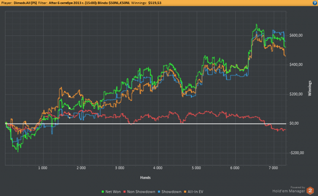This screenshot has width=318, height=196.
Task: Click the 6 000 x-axis label
Action: click(x=235, y=168)
